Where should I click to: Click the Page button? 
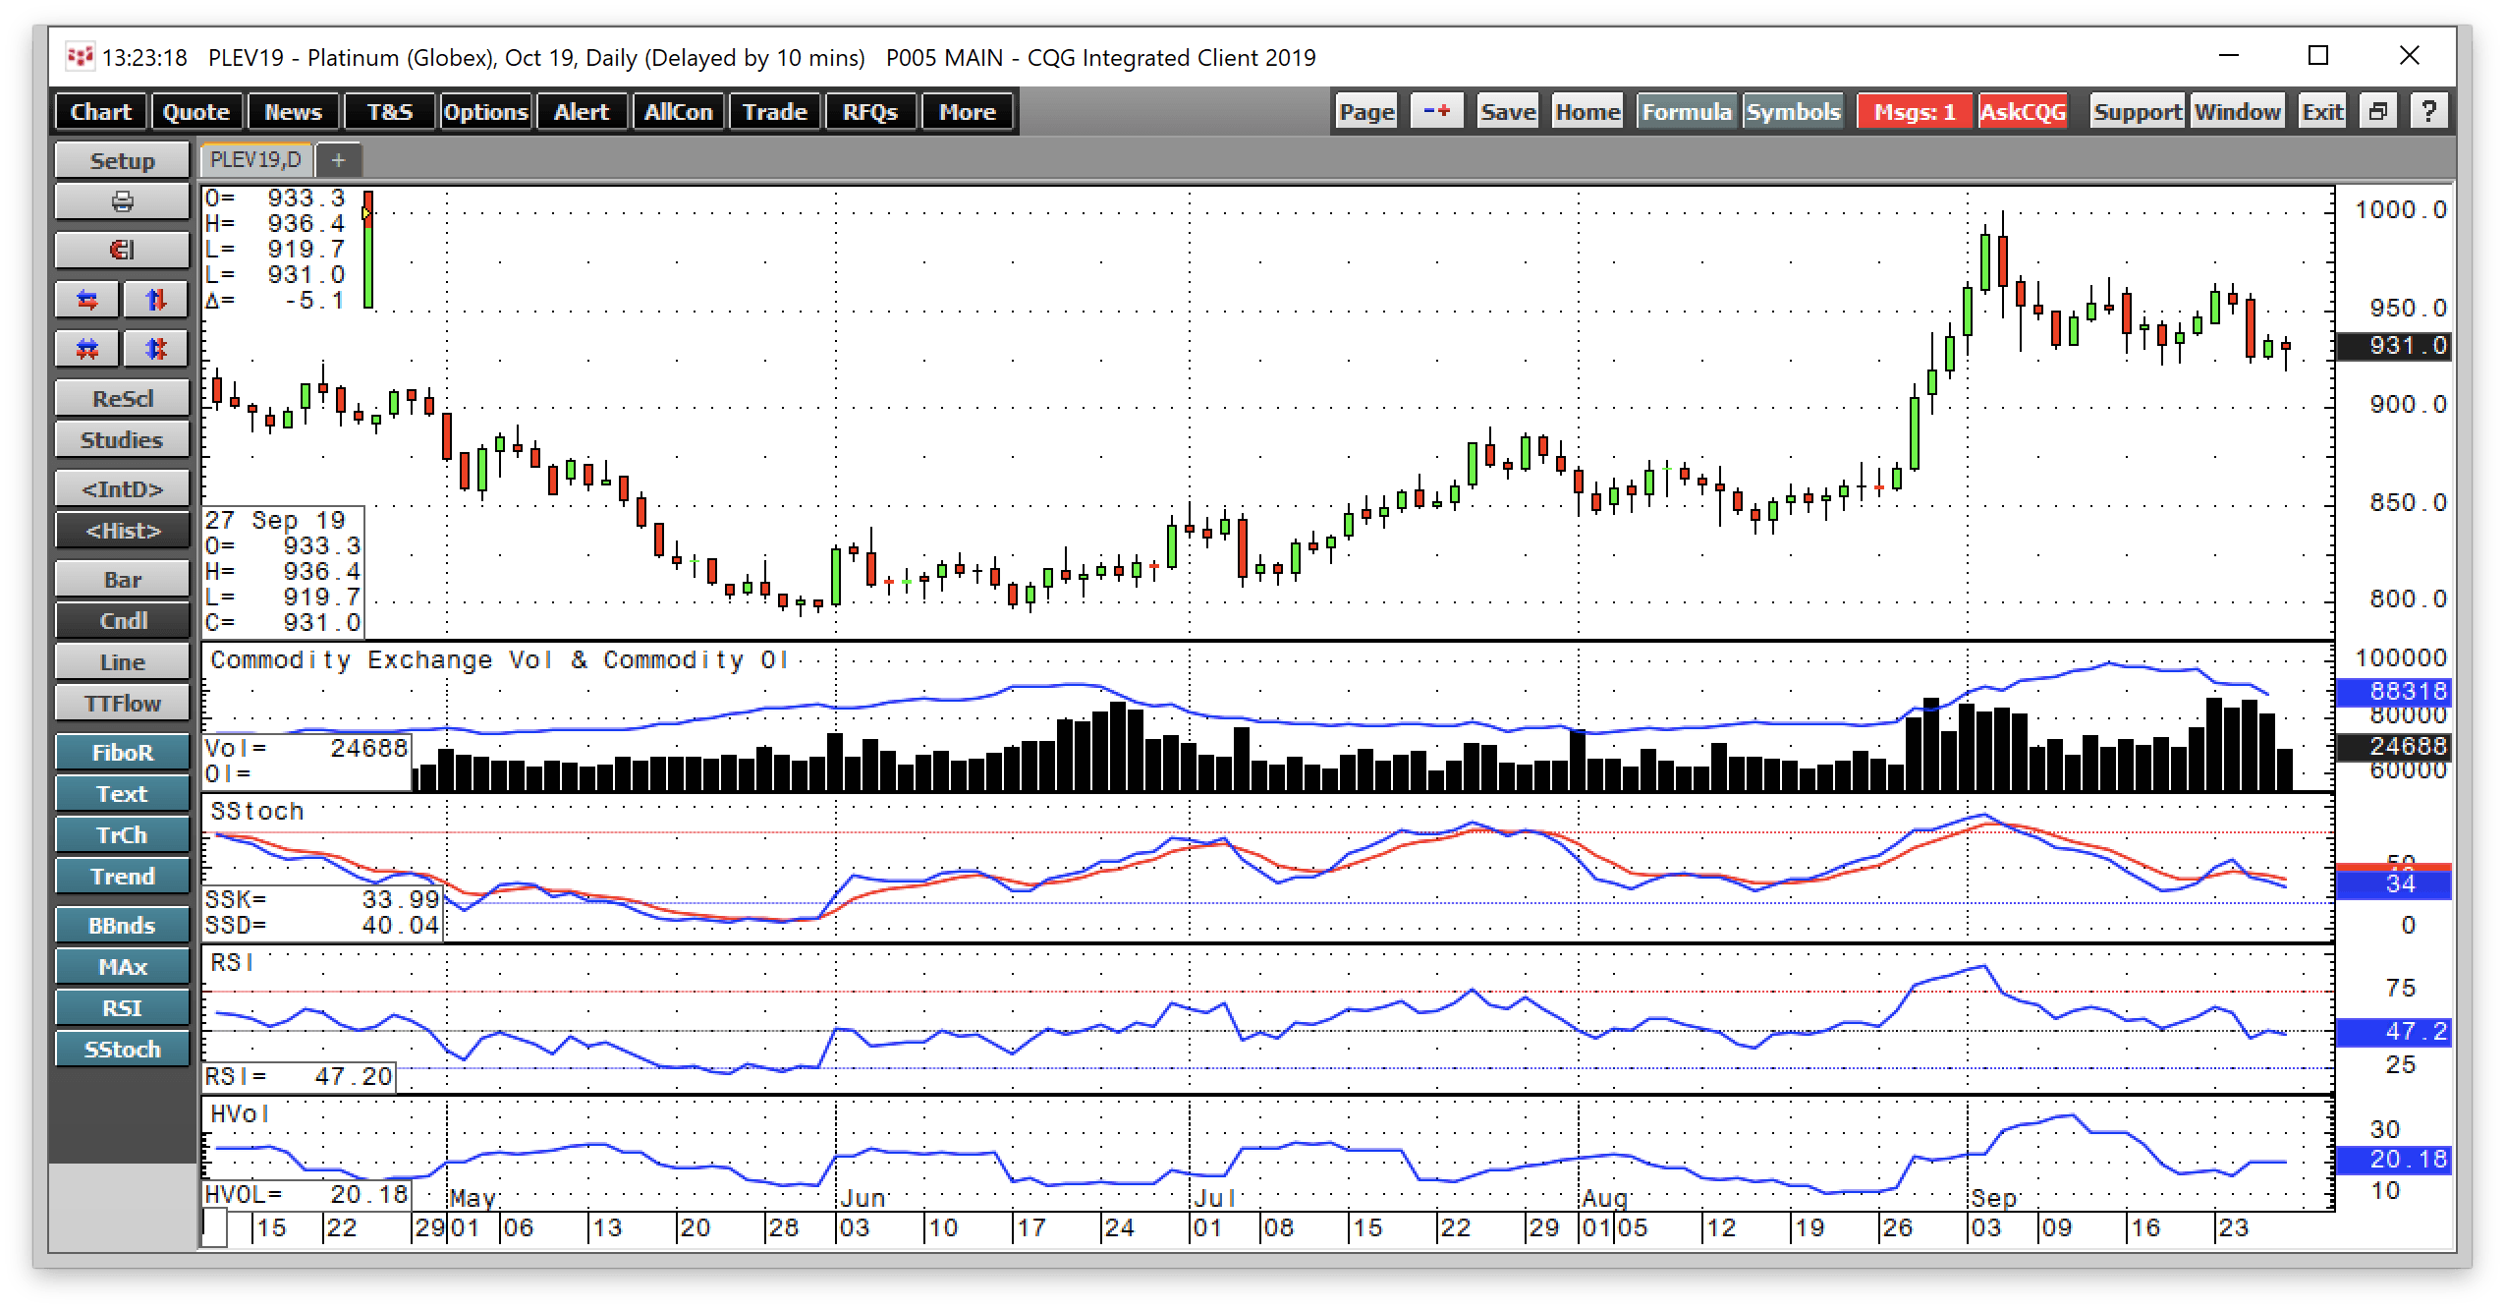[1366, 111]
